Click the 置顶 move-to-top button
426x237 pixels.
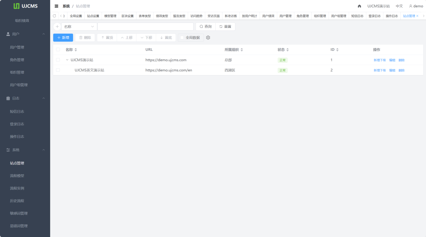tap(107, 38)
